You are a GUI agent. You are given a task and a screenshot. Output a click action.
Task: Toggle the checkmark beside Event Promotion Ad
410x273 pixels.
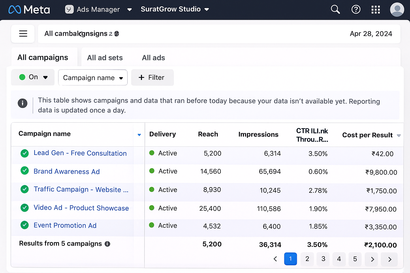coord(24,225)
